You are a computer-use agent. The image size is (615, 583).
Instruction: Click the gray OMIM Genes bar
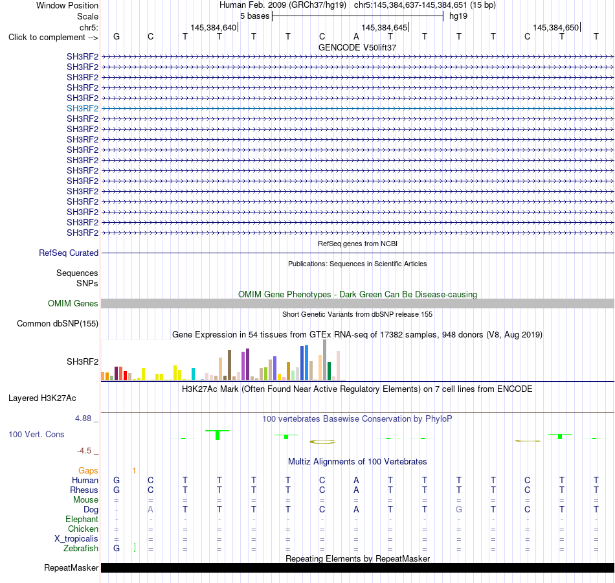tap(357, 303)
